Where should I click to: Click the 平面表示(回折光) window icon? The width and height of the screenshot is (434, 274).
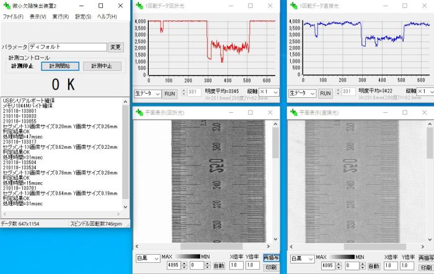(x=139, y=113)
